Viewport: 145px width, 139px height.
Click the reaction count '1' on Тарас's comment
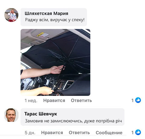click(x=133, y=132)
